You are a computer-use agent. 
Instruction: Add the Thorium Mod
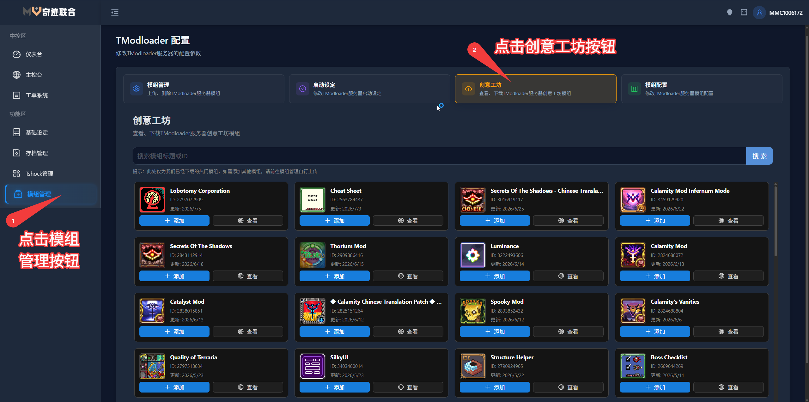pos(335,276)
